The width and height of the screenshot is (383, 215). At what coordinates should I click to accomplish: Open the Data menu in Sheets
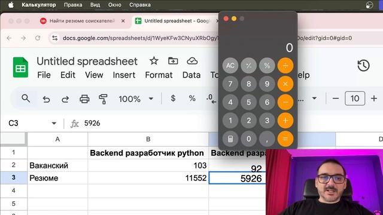(x=191, y=75)
